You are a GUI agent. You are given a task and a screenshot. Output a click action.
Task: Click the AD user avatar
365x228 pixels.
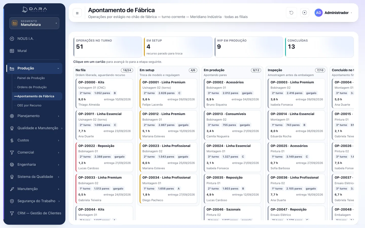click(319, 13)
